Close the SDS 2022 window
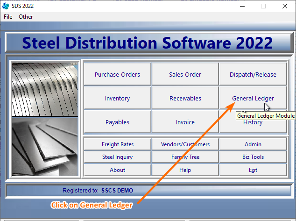 click(285, 6)
